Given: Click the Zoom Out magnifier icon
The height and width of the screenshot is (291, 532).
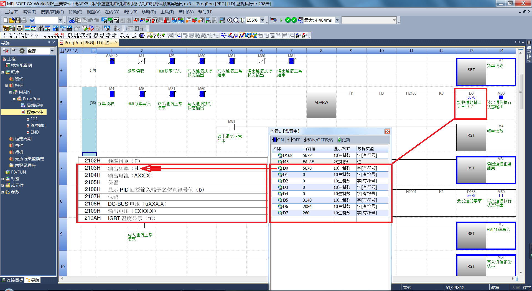Looking at the screenshot, I should pyautogui.click(x=236, y=20).
